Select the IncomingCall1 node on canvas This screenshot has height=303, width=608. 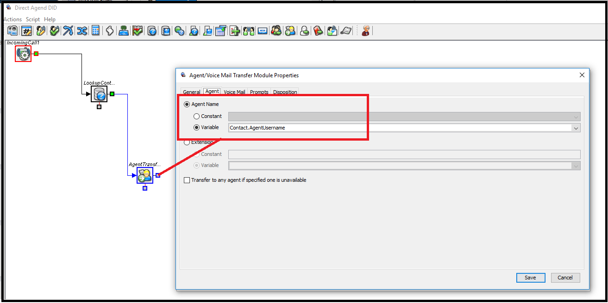[x=23, y=54]
